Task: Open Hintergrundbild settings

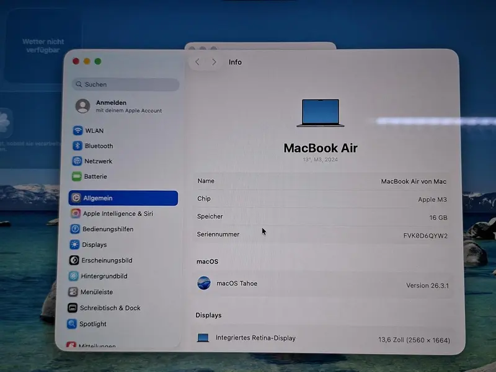Action: coord(122,276)
